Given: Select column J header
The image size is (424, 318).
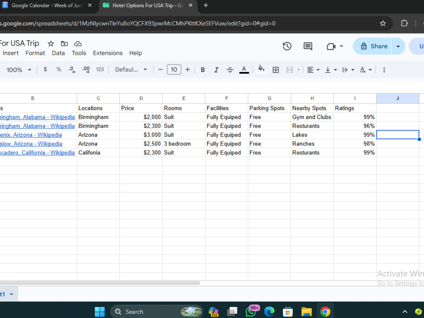Looking at the screenshot, I should (x=398, y=98).
